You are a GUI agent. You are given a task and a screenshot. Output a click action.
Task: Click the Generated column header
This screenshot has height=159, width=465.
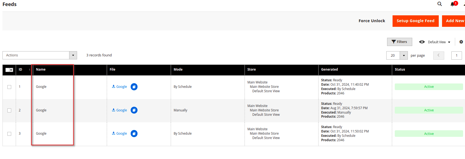click(x=329, y=70)
